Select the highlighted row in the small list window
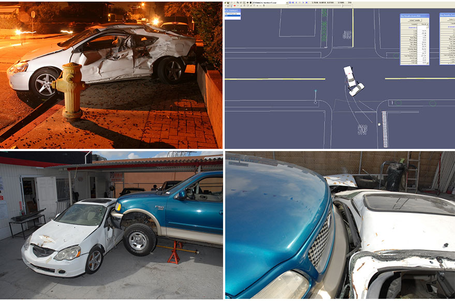The image size is (455, 301). [233, 16]
